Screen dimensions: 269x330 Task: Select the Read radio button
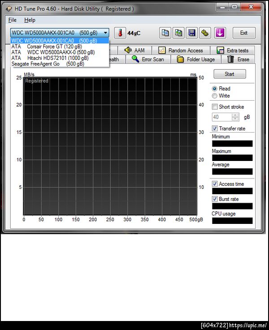214,89
